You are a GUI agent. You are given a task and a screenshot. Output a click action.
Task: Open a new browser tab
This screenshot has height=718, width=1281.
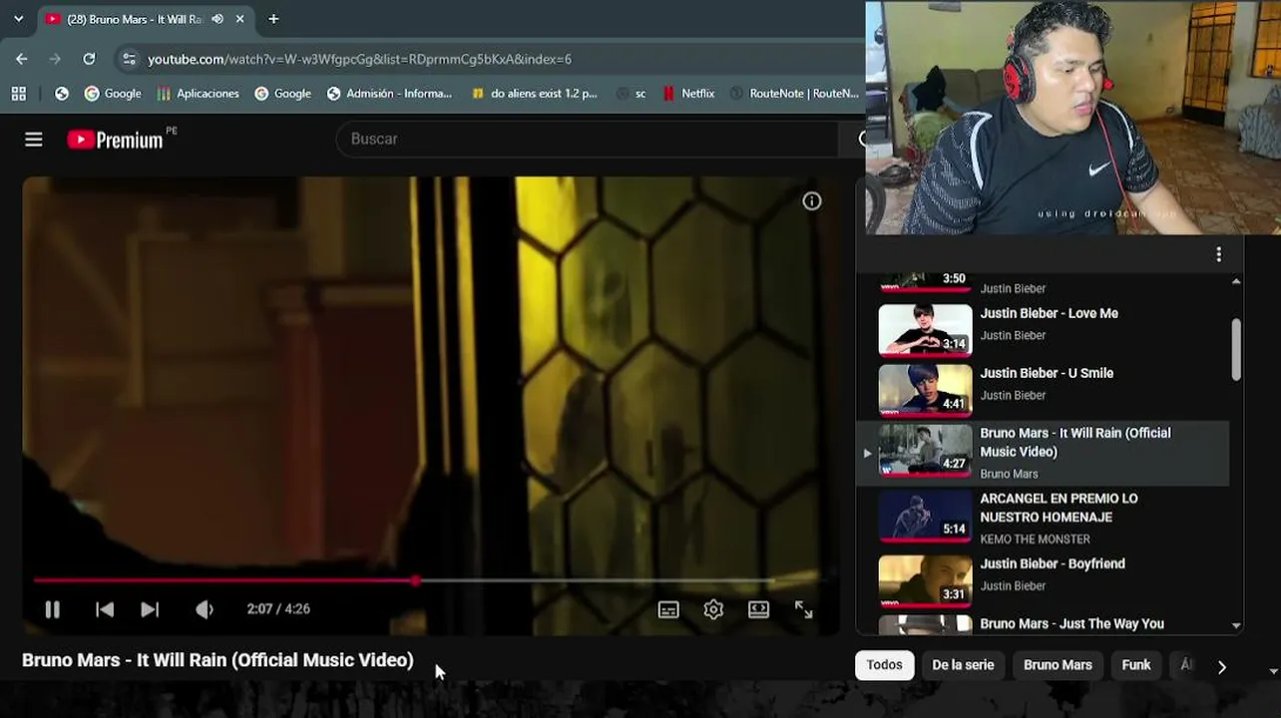point(273,19)
